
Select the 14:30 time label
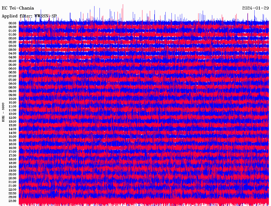12,133
